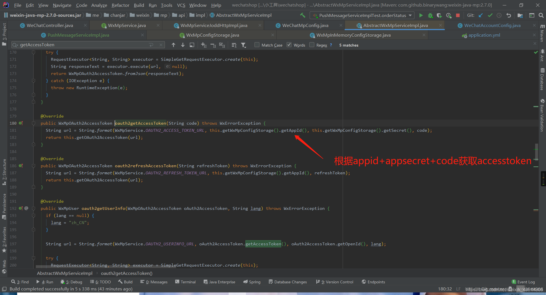Open Event Log

tap(523, 282)
